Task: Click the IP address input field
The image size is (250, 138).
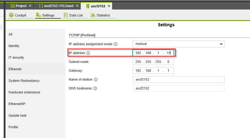Action: click(153, 53)
